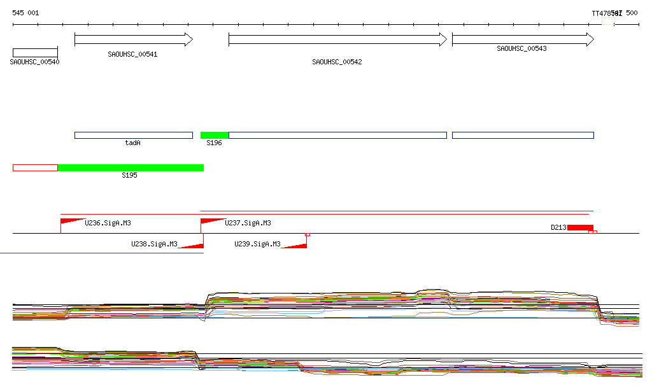Select the SAOUHSC_00542 gene arrow
Screen dimensions: 652x389
coord(337,40)
